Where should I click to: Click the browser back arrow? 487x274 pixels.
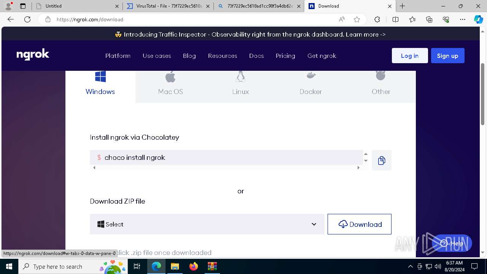[11, 19]
